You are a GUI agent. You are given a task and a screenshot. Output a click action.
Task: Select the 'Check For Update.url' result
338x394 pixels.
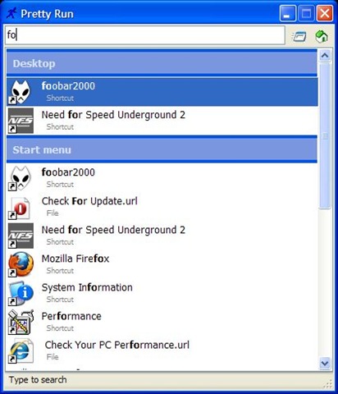click(89, 201)
